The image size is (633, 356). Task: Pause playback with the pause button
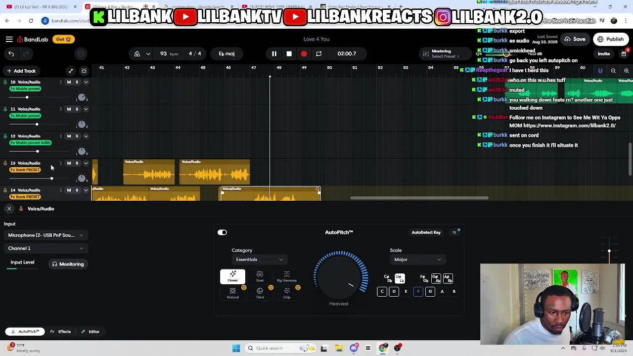274,53
